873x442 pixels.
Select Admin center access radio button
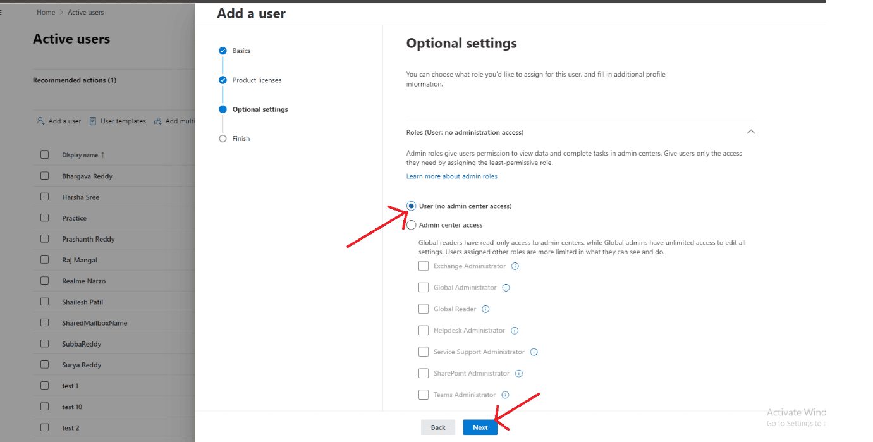pos(412,225)
